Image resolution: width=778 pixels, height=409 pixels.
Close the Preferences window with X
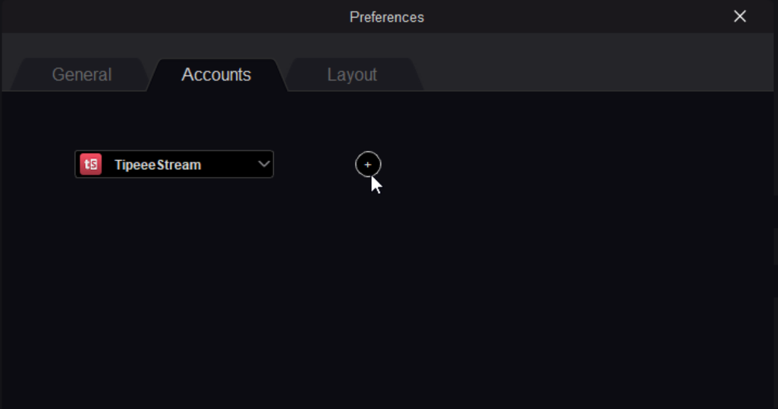pos(740,16)
